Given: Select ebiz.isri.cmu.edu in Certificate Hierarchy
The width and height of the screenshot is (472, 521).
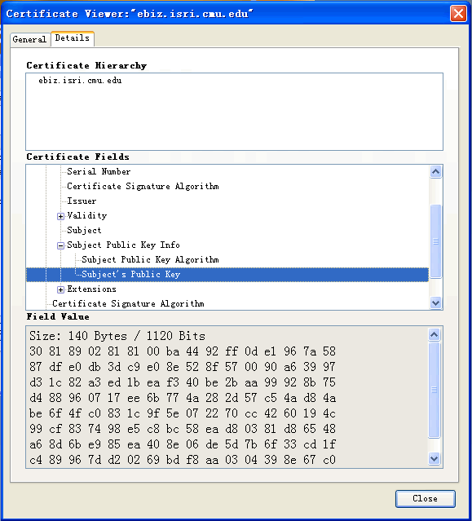Looking at the screenshot, I should coord(80,81).
